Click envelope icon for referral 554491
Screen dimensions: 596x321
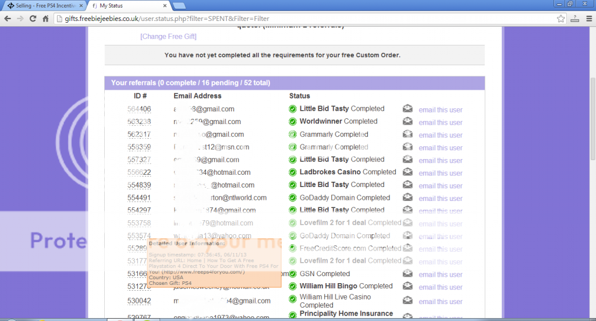click(407, 197)
